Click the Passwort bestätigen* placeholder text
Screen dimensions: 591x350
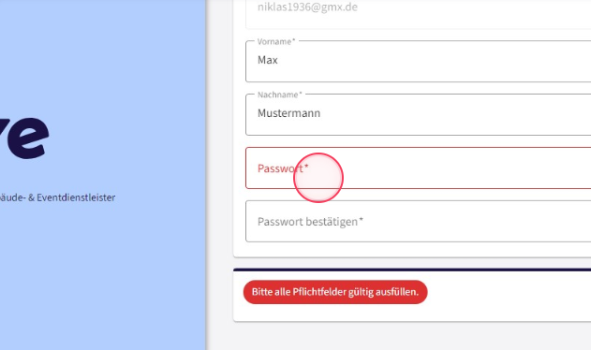pyautogui.click(x=310, y=222)
